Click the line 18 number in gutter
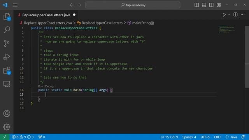 tap(22, 108)
